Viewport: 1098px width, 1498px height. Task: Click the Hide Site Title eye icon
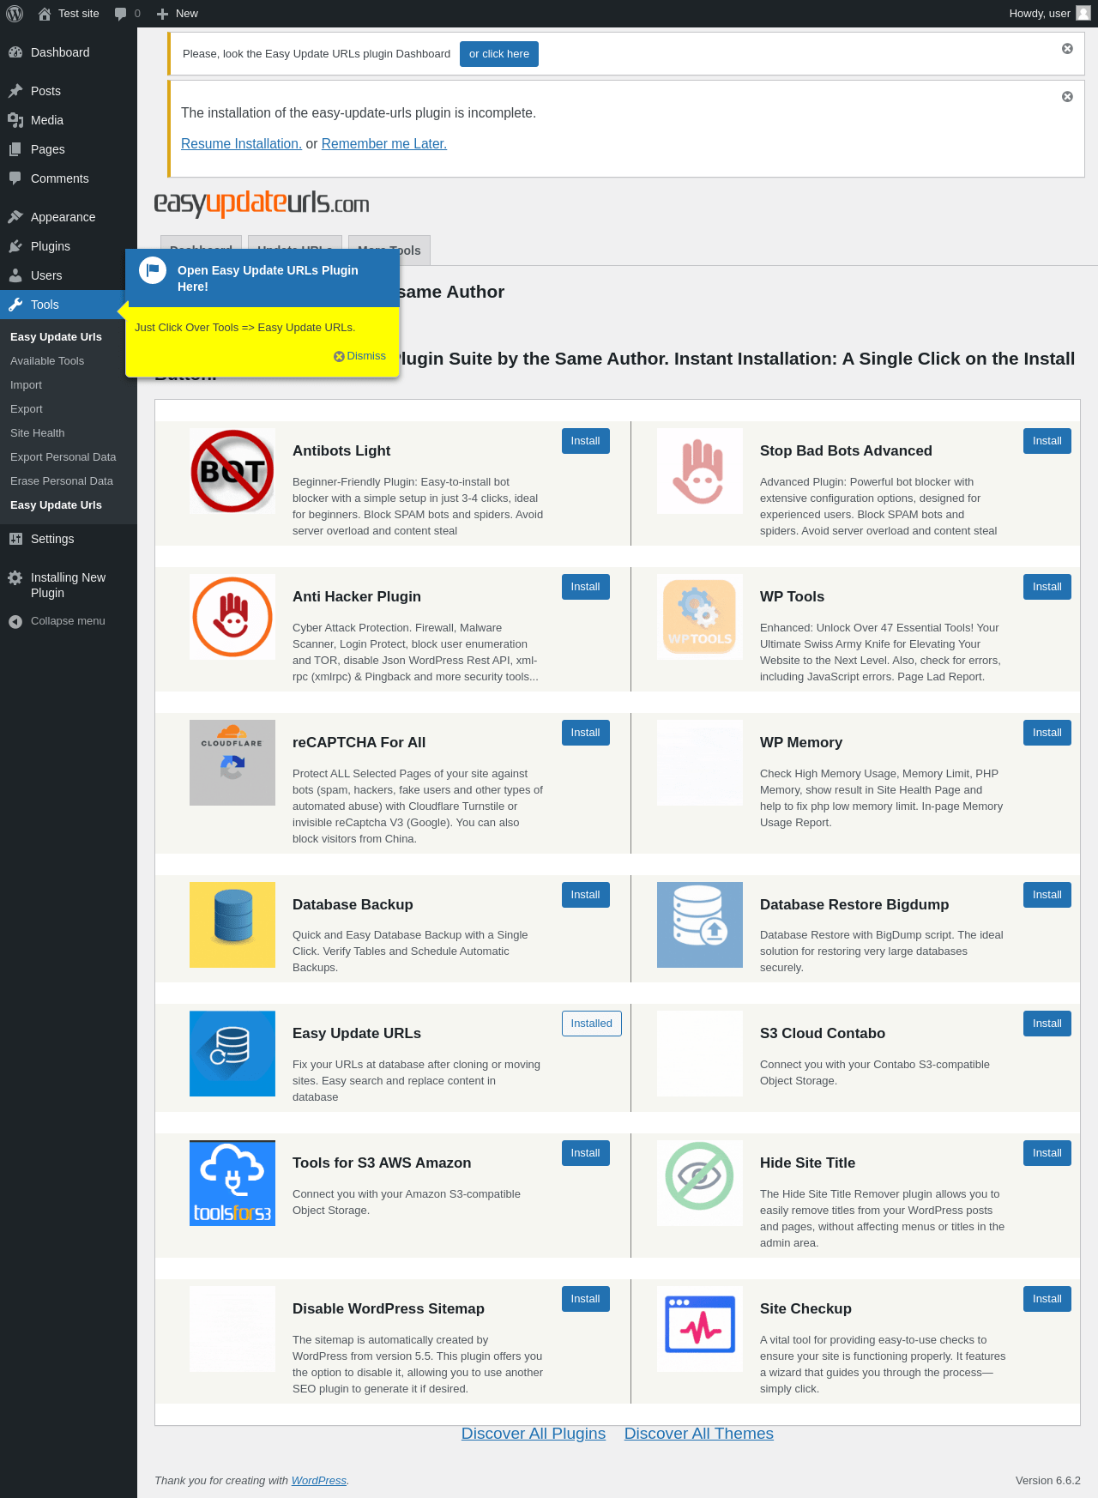(700, 1183)
